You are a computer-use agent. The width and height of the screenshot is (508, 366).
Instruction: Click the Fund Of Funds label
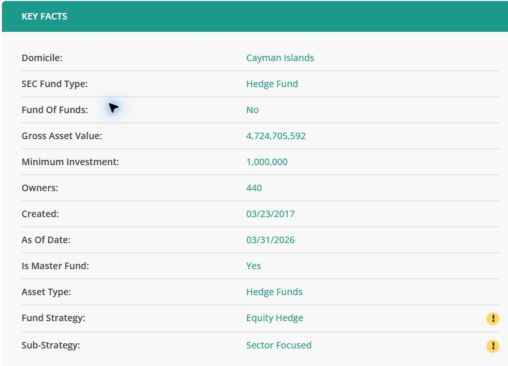coord(55,110)
